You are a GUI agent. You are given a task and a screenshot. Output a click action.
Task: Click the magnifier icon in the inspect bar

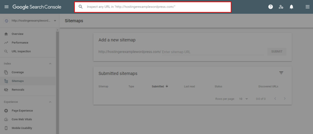click(x=81, y=7)
